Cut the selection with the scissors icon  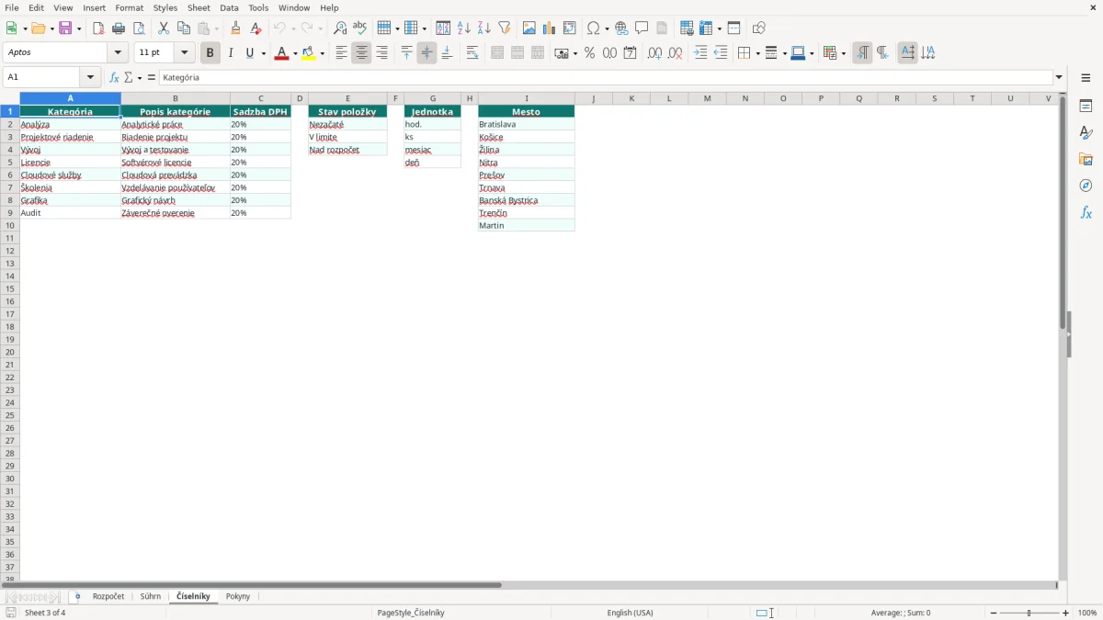(x=164, y=28)
